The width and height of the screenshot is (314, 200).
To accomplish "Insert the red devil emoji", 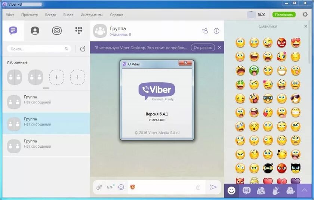I will (240, 181).
